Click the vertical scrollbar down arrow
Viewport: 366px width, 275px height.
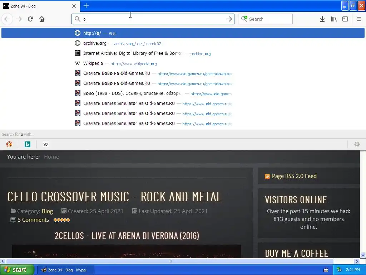pos(363,255)
